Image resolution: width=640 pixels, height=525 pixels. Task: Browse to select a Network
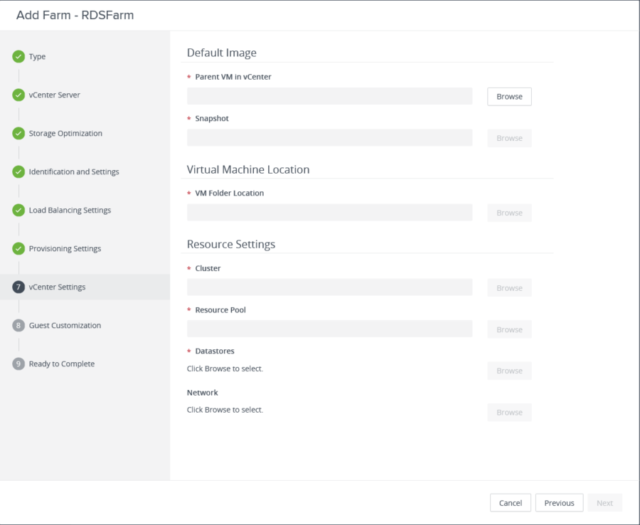click(x=508, y=411)
